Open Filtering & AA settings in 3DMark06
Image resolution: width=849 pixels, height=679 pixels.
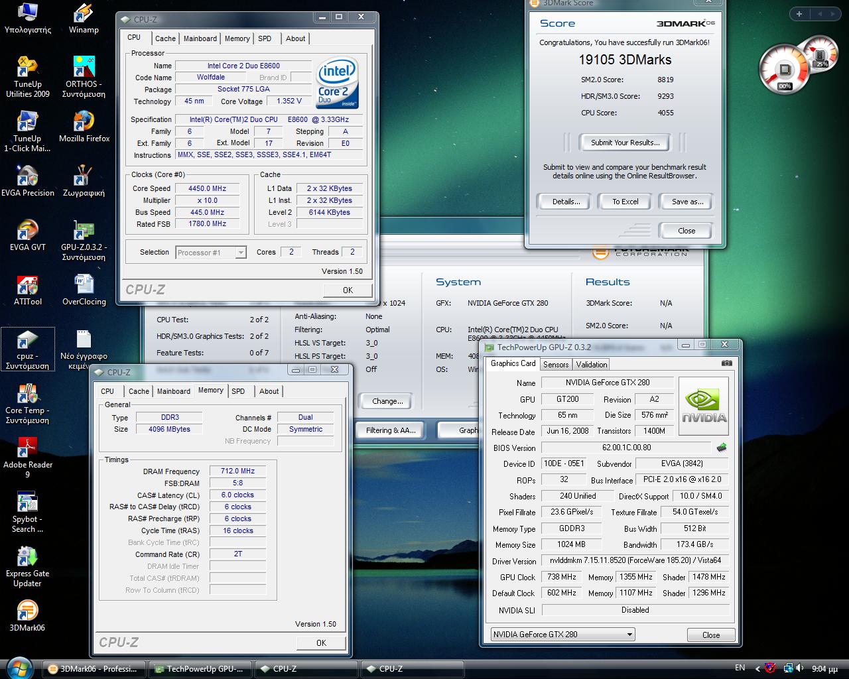[x=391, y=430]
